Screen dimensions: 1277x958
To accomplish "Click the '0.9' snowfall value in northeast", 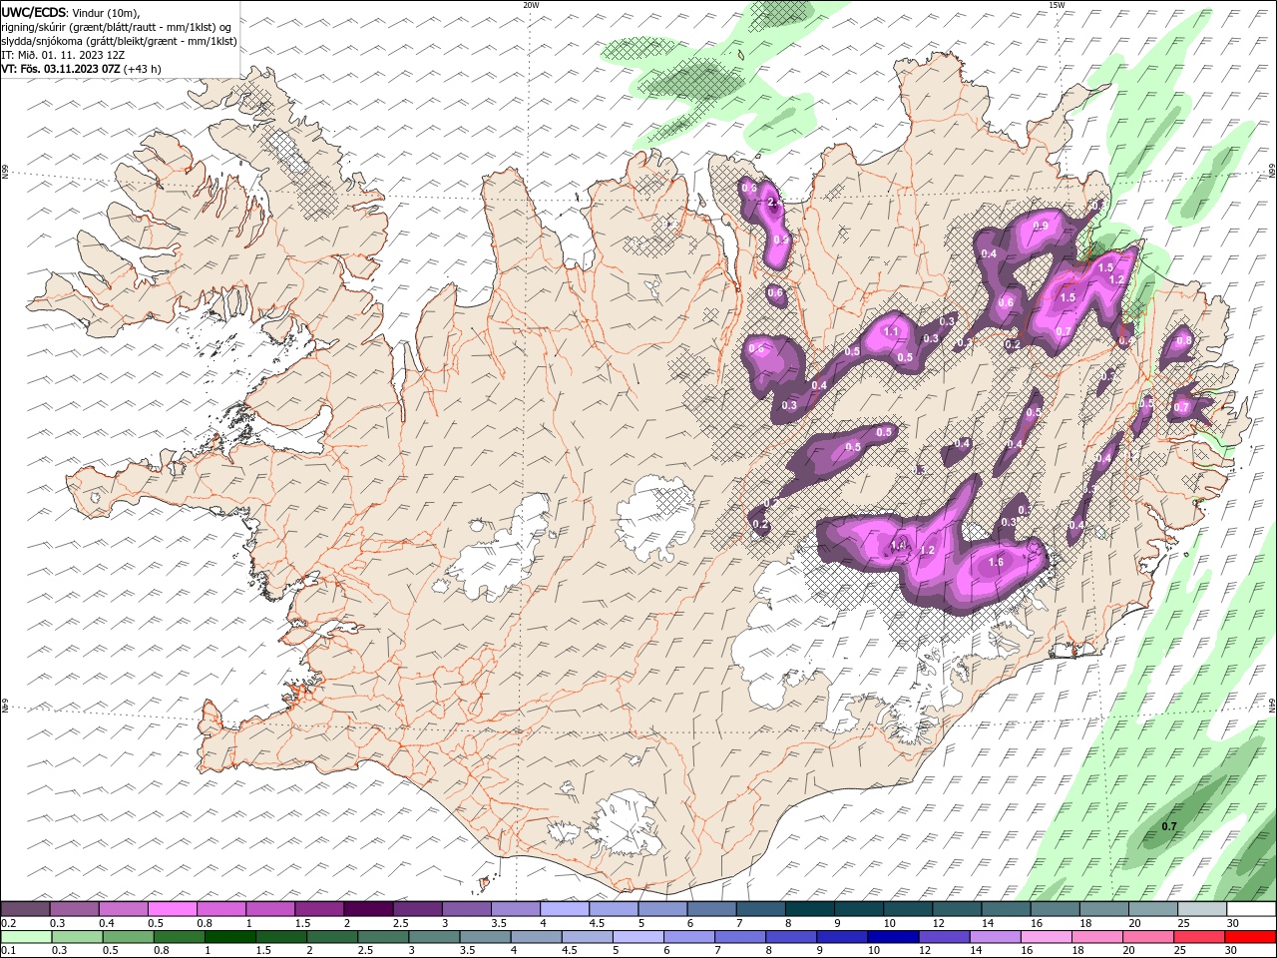I will (1041, 227).
